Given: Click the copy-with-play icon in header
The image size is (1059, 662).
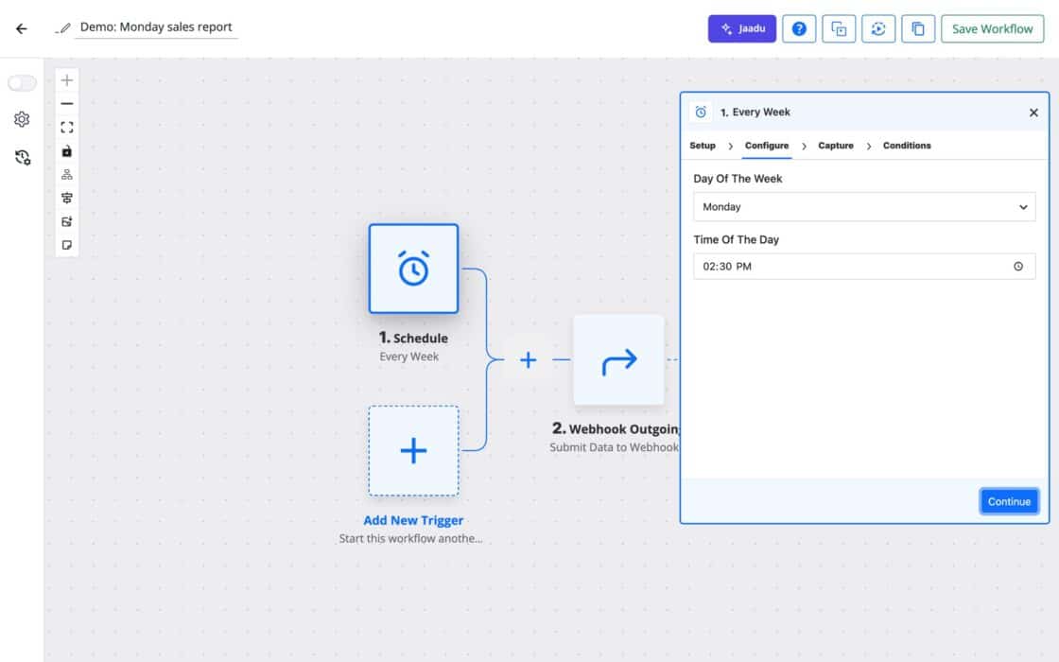Looking at the screenshot, I should coord(838,28).
